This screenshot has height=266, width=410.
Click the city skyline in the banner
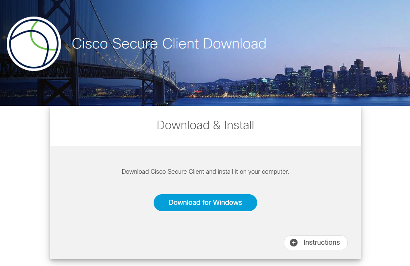(327, 79)
